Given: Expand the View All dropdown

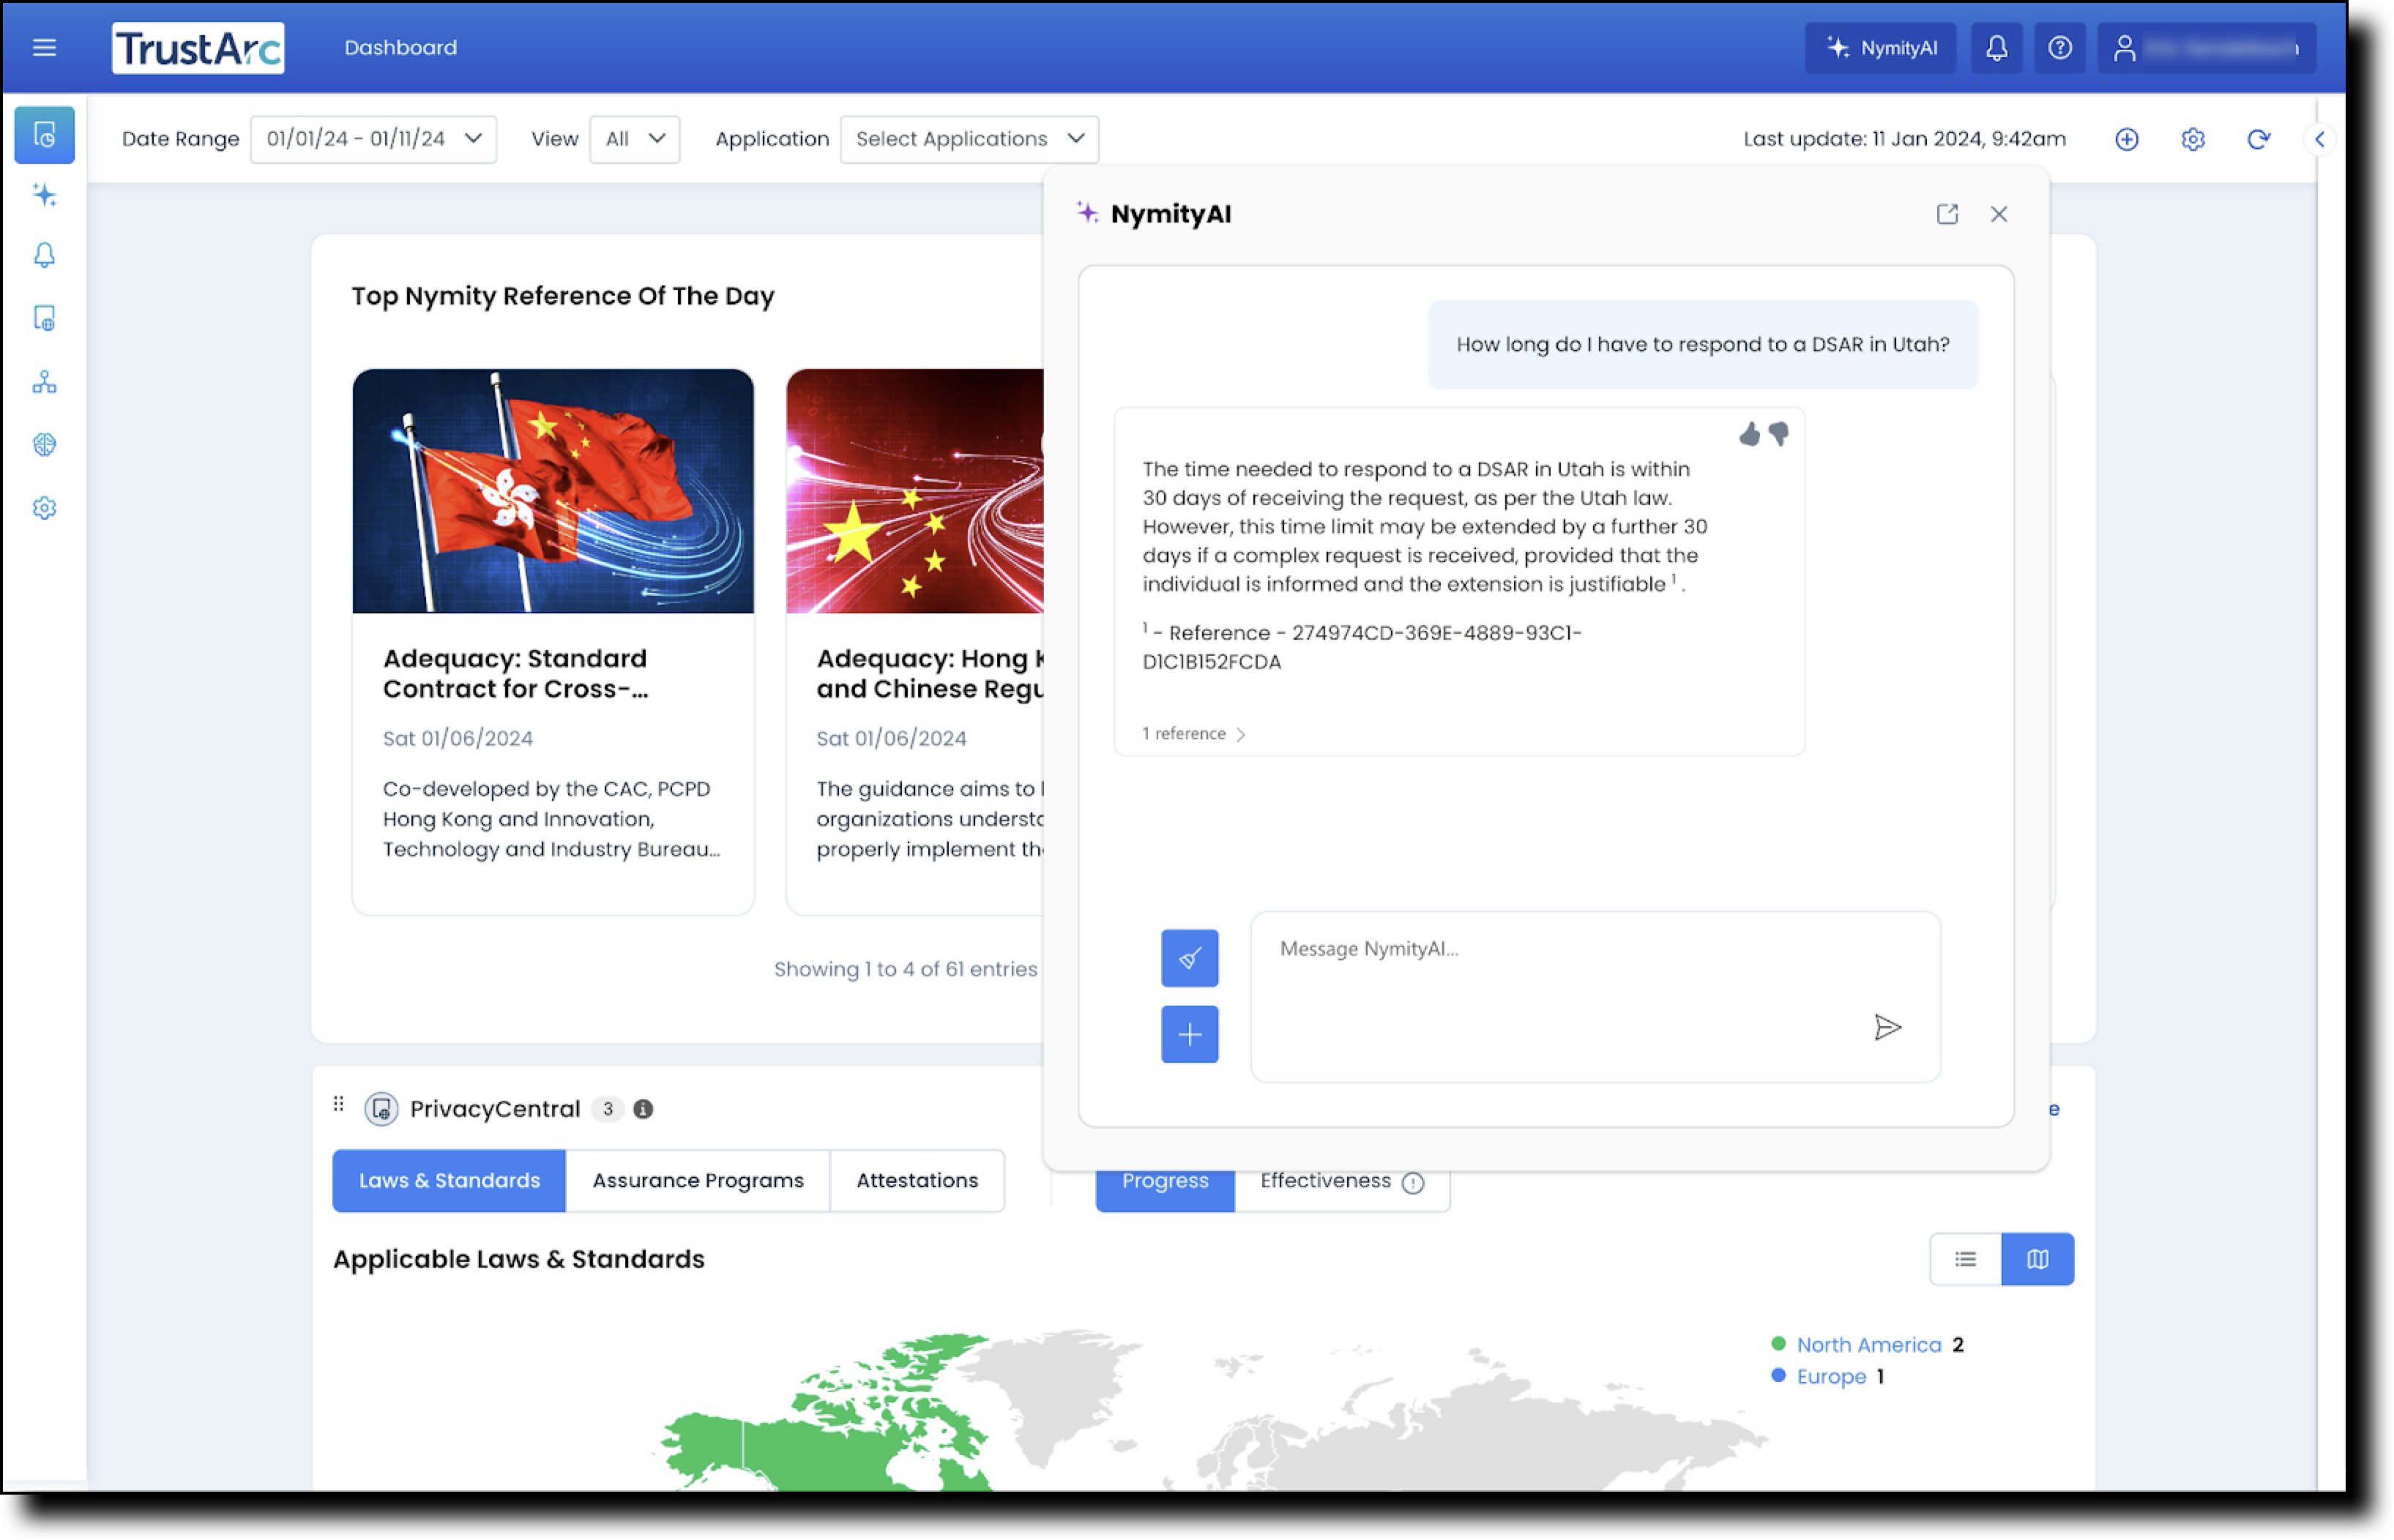Looking at the screenshot, I should 635,139.
